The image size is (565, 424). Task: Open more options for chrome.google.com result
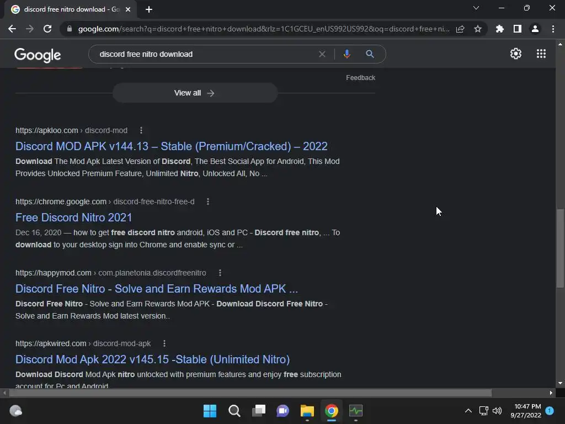click(x=208, y=202)
